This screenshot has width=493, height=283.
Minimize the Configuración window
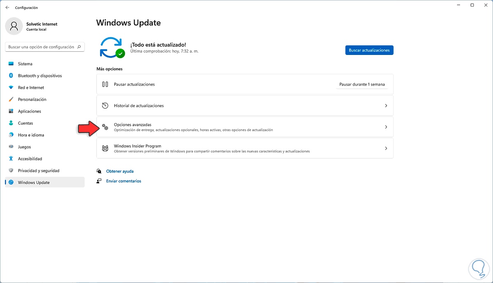459,5
